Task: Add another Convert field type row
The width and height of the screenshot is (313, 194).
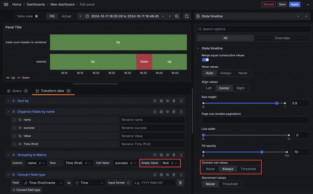Action: [26, 190]
